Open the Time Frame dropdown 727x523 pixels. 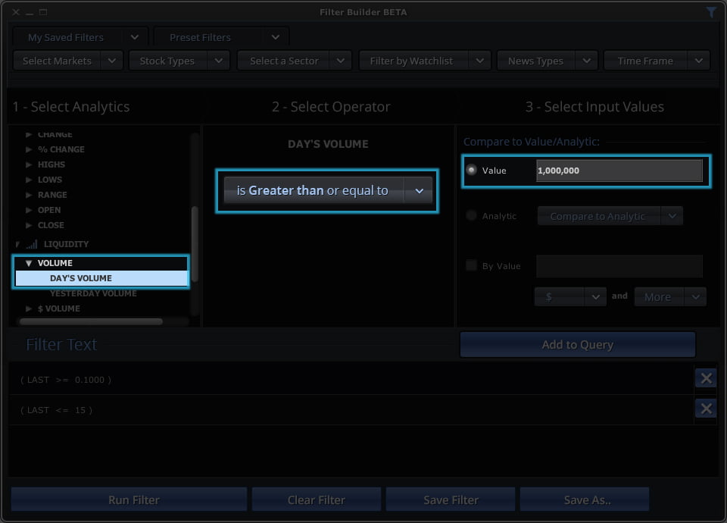[657, 61]
